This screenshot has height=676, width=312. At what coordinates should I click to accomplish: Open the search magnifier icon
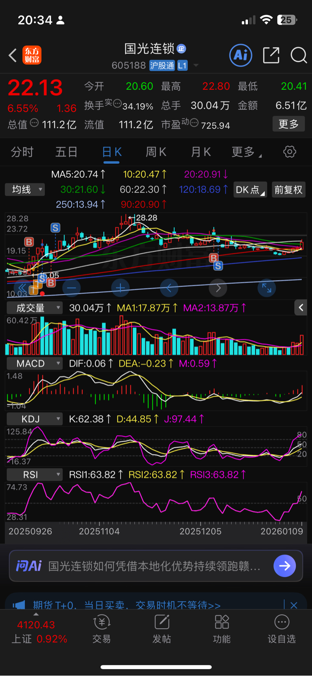[299, 55]
